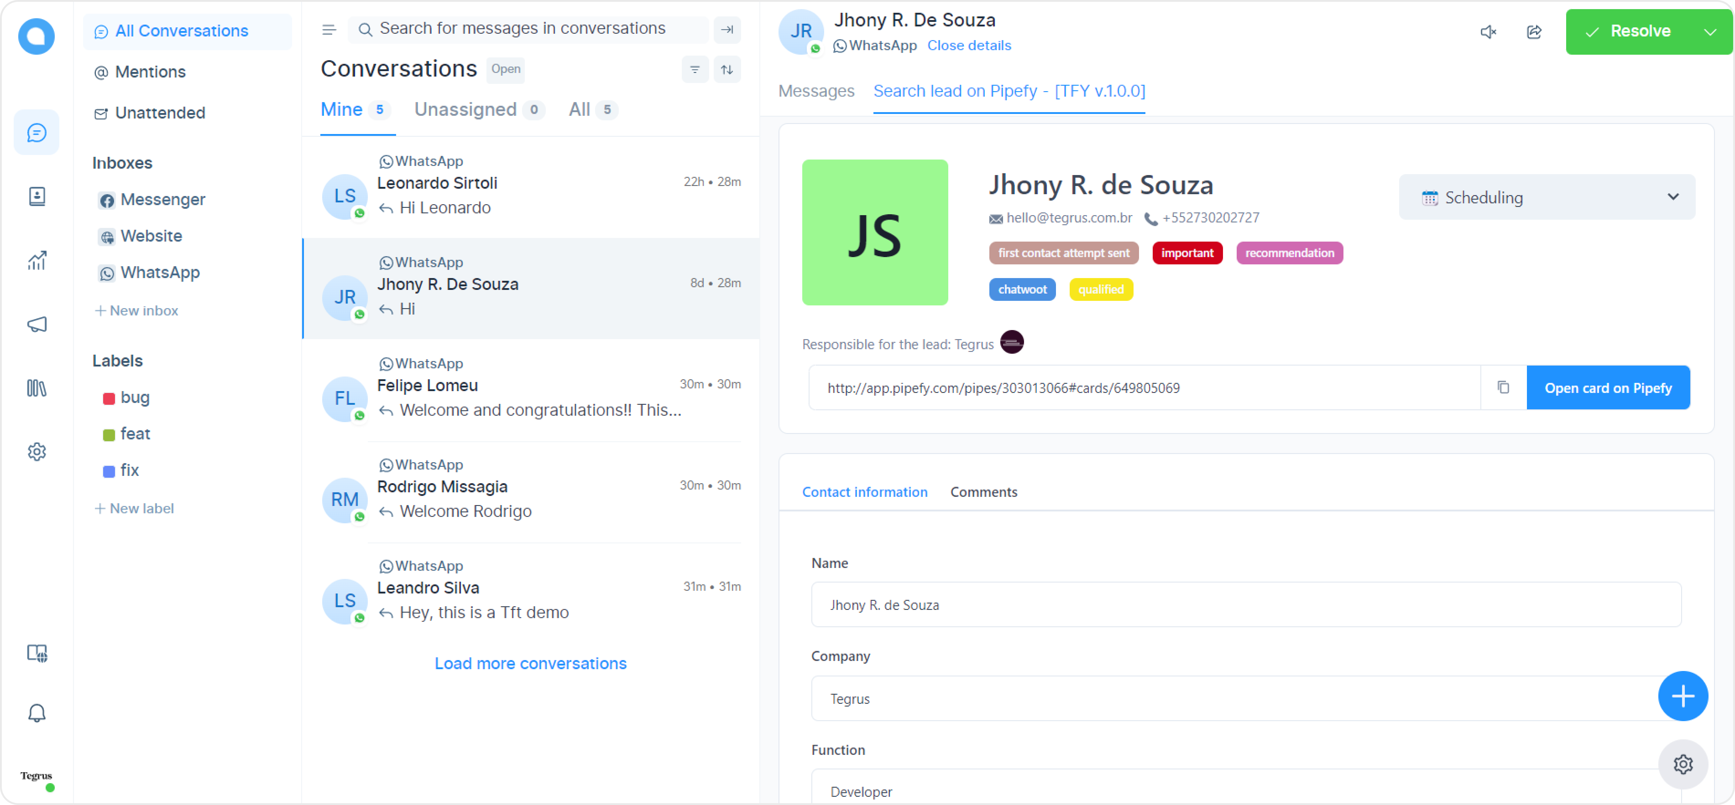Open the Scheduling phase dropdown
Image resolution: width=1735 pixels, height=805 pixels.
tap(1546, 197)
